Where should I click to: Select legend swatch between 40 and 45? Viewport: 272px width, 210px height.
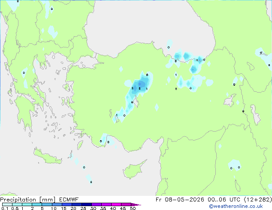(116, 204)
